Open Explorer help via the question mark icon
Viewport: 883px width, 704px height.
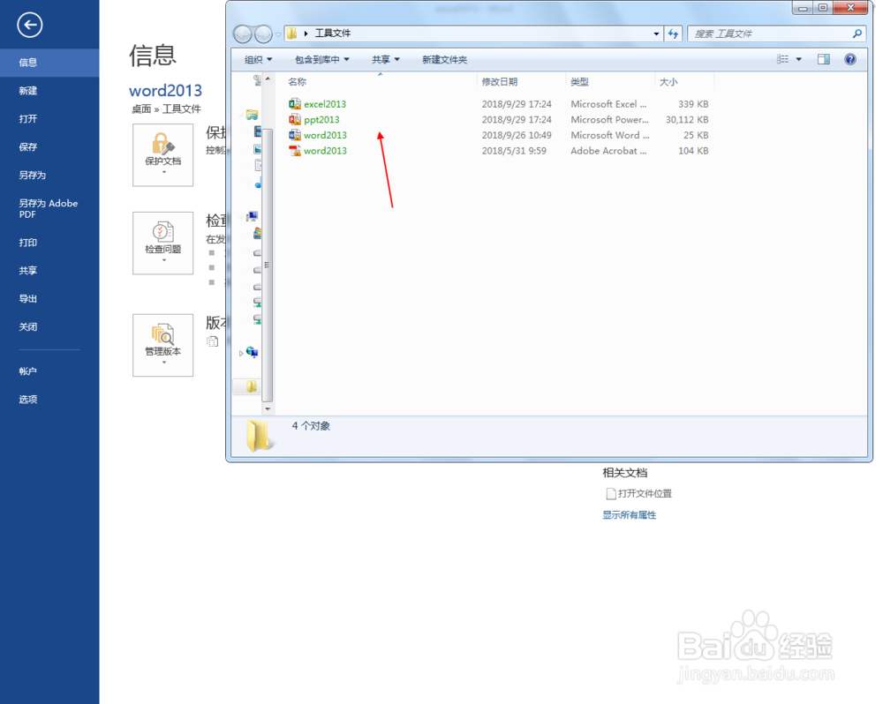849,59
